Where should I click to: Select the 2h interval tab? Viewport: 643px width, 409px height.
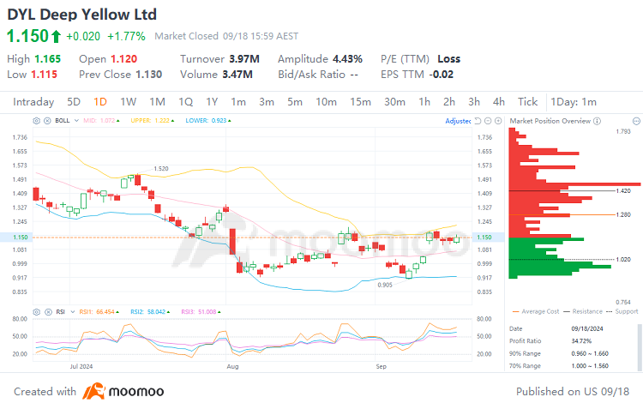click(449, 102)
